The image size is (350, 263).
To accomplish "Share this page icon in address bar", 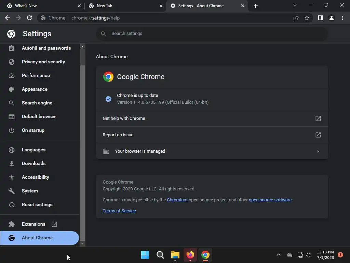I will coord(296,18).
